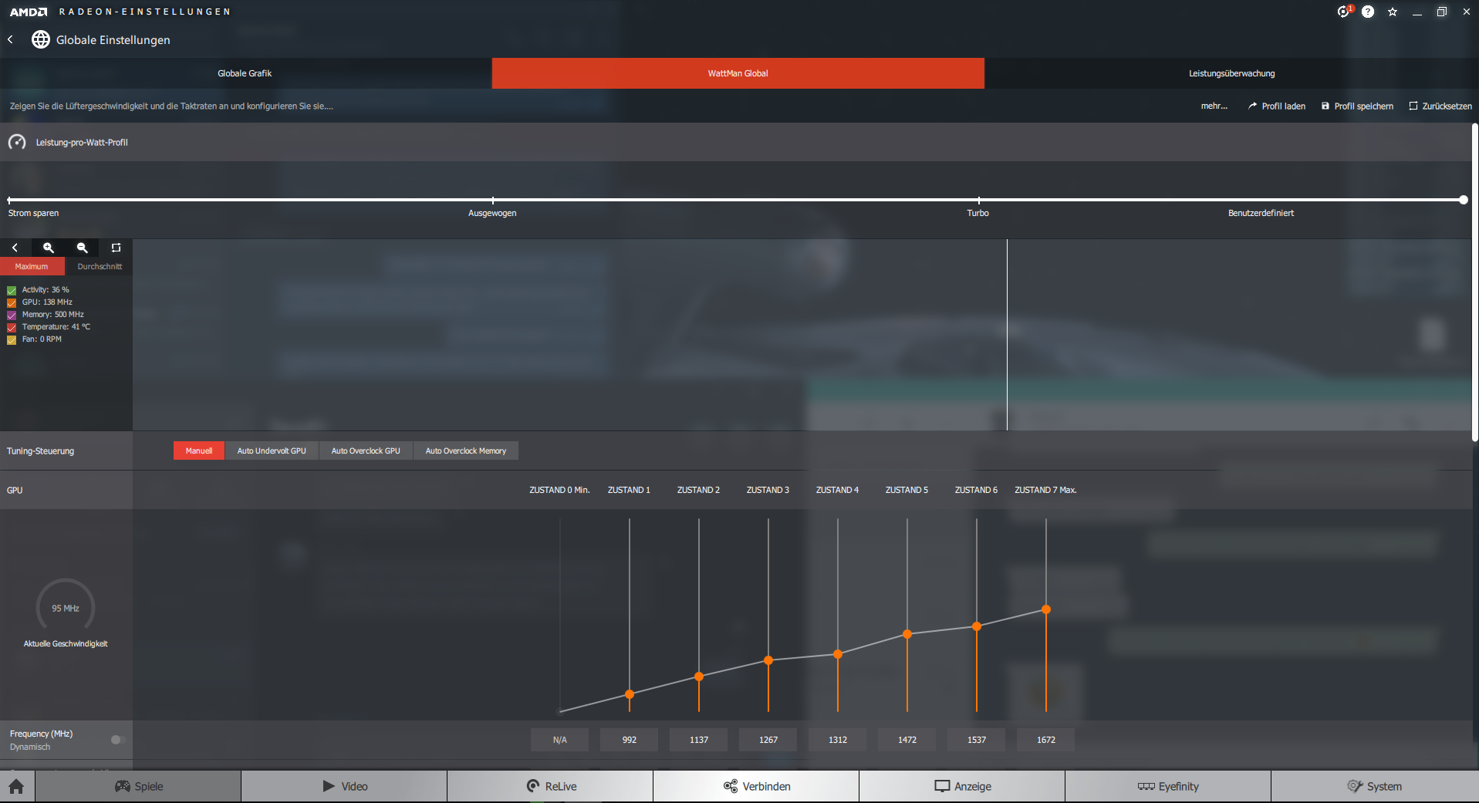Open the System section
This screenshot has height=803, width=1479.
click(1375, 786)
